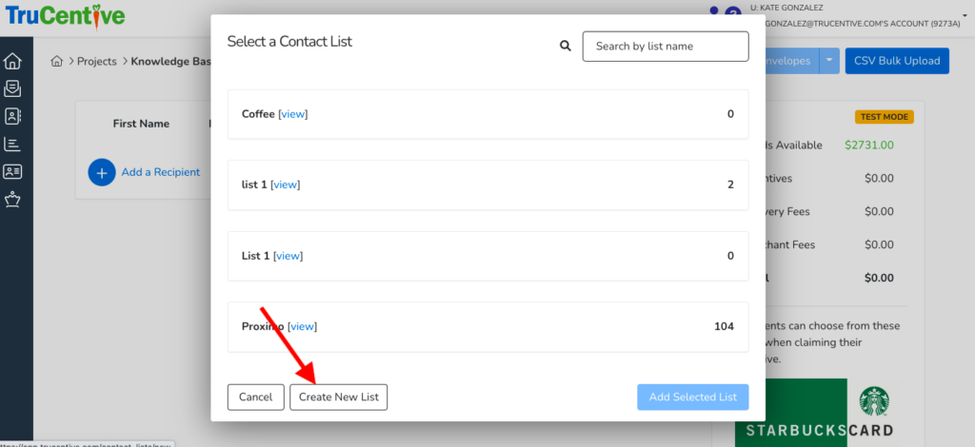The height and width of the screenshot is (447, 975).
Task: Focus the Search by list name field
Action: 666,46
